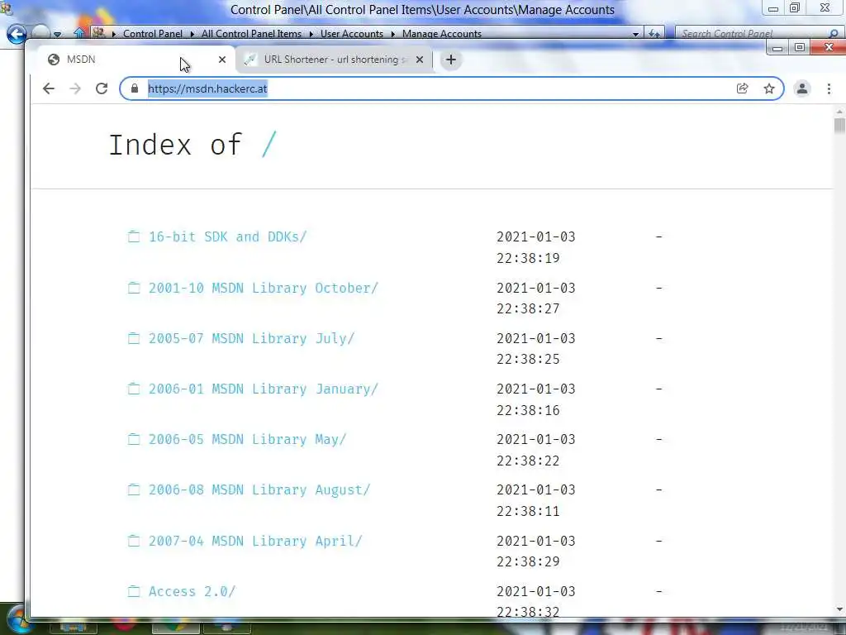The height and width of the screenshot is (635, 846).
Task: Open 2006-01 MSDN Library January folder
Action: click(x=264, y=389)
